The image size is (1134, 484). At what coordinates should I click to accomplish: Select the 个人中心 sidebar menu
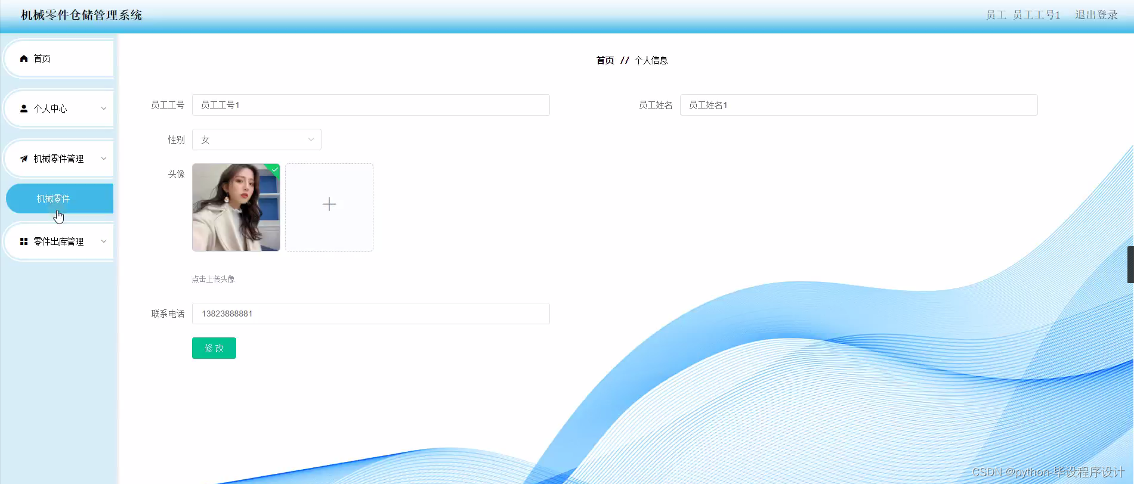coord(58,108)
